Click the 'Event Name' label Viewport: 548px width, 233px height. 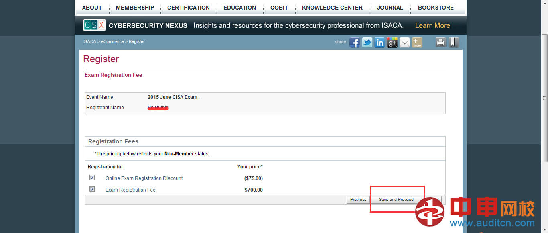(x=99, y=97)
